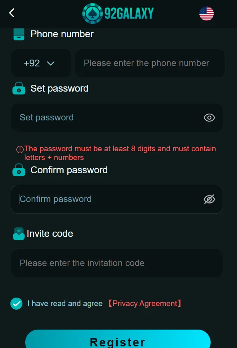The image size is (237, 348).
Task: Click the back arrow at top left
Action: [11, 13]
